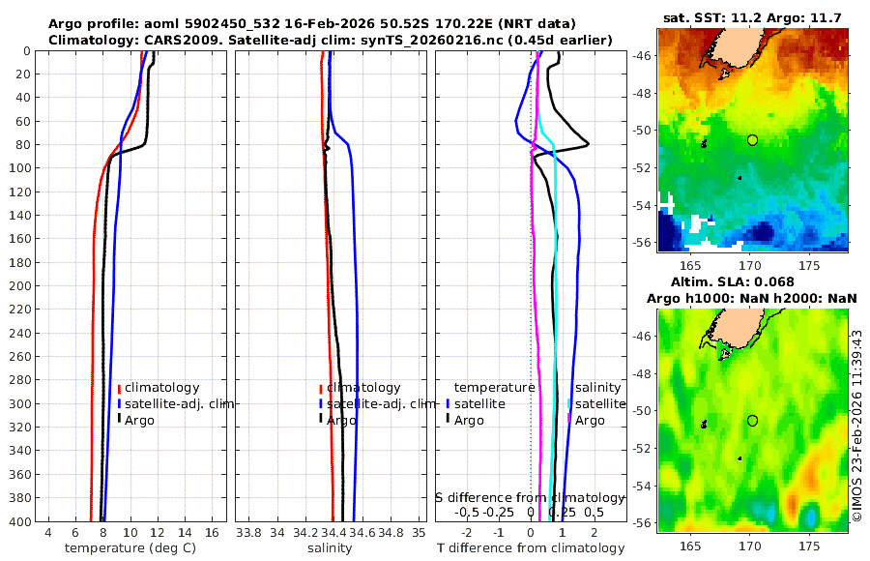Click the 'Altim. SLA: 0.068' title

[x=733, y=281]
